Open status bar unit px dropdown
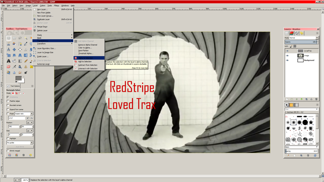Image resolution: width=324 pixels, height=182 pixels. tap(17, 180)
